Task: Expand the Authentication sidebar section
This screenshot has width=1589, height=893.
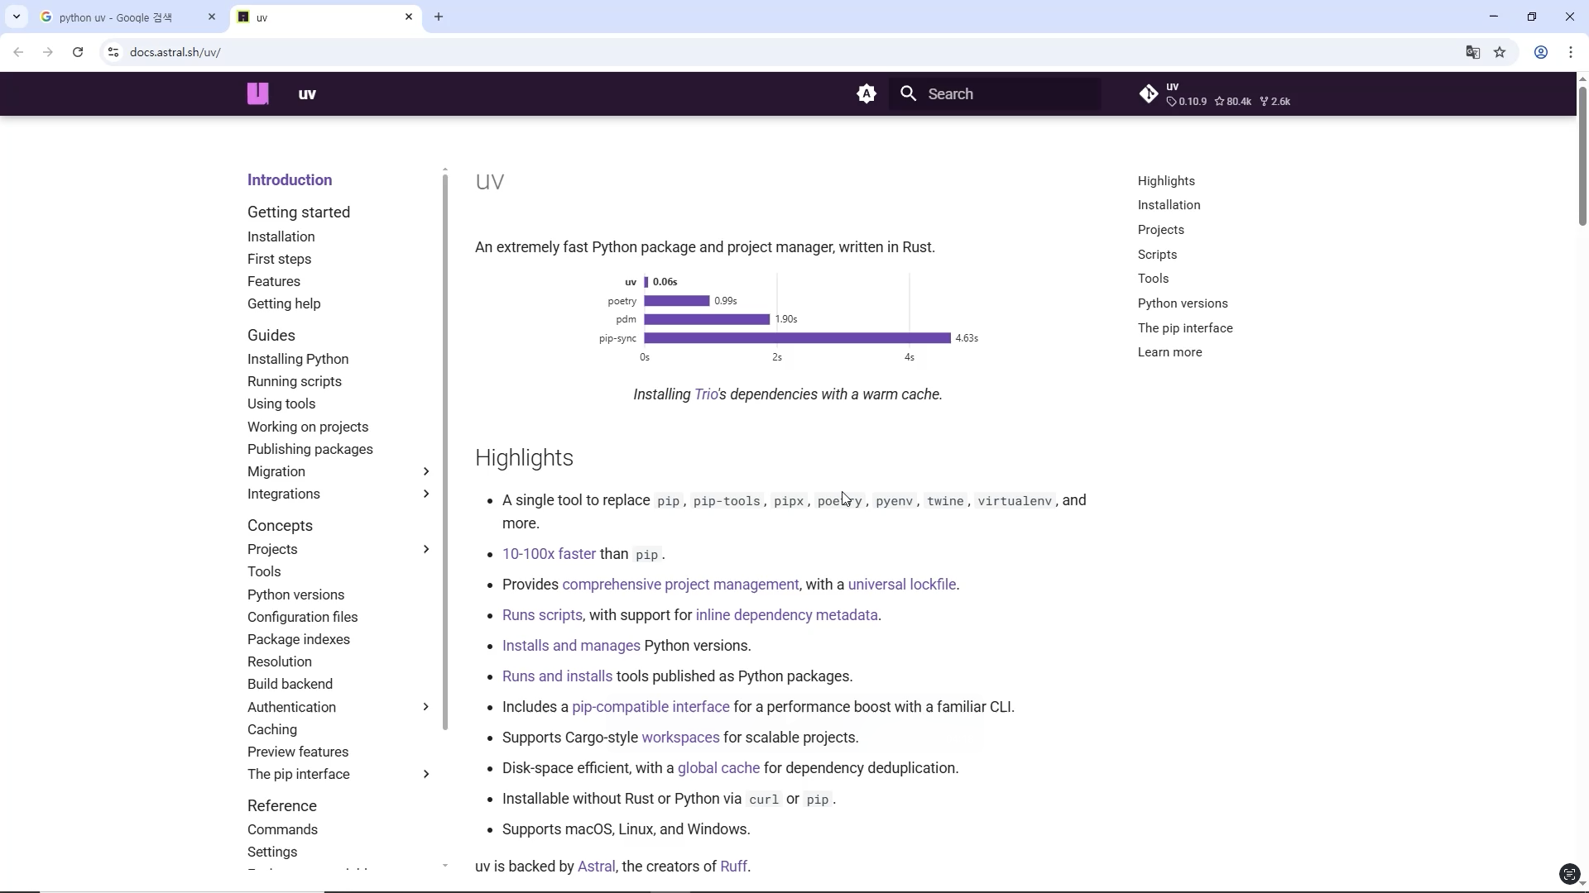Action: point(426,707)
